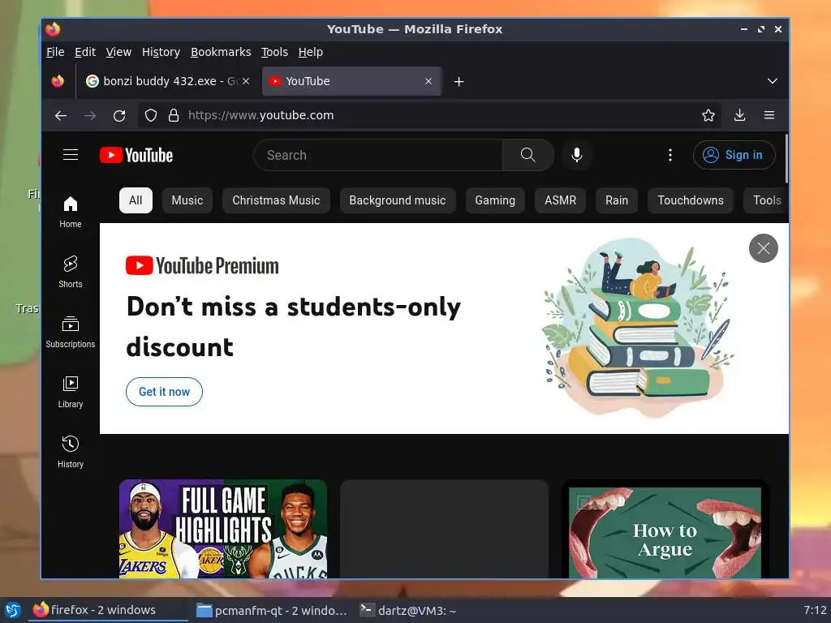Open Firefox View pinned icon

point(58,81)
